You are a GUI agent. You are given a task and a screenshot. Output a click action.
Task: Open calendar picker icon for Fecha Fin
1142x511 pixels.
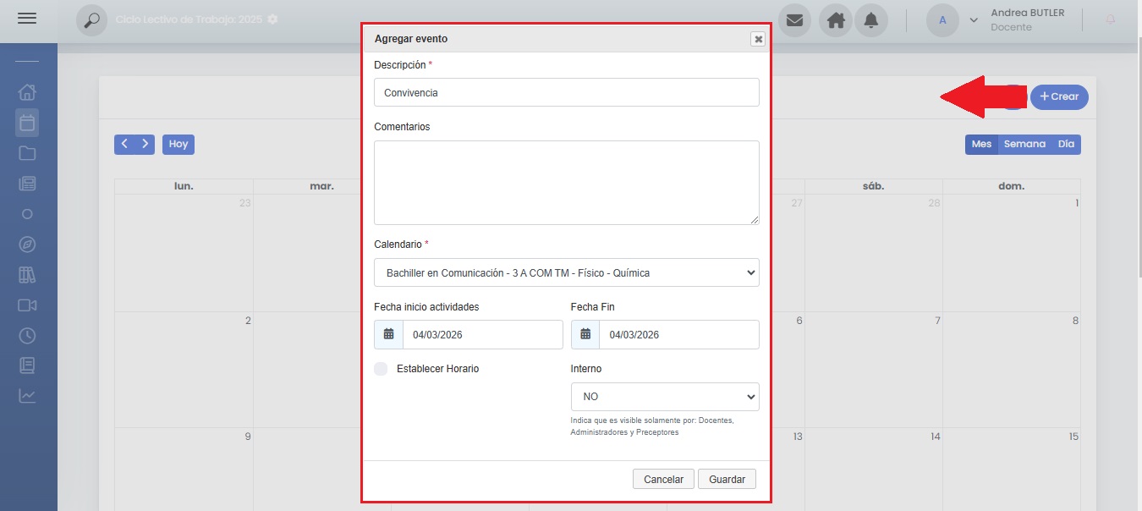(585, 334)
